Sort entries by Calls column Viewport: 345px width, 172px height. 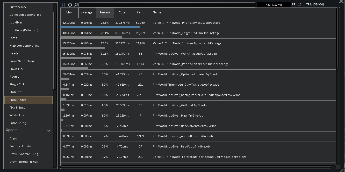(141, 12)
